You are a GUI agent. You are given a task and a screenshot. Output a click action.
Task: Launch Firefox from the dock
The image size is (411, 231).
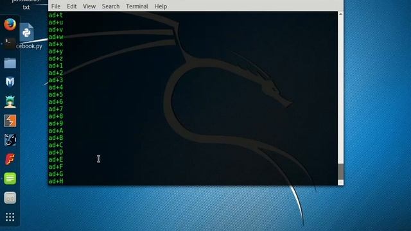[x=10, y=24]
